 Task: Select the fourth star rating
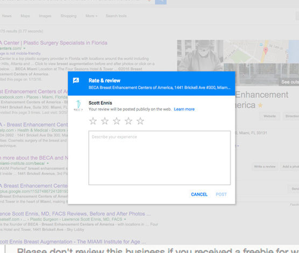click(x=129, y=121)
